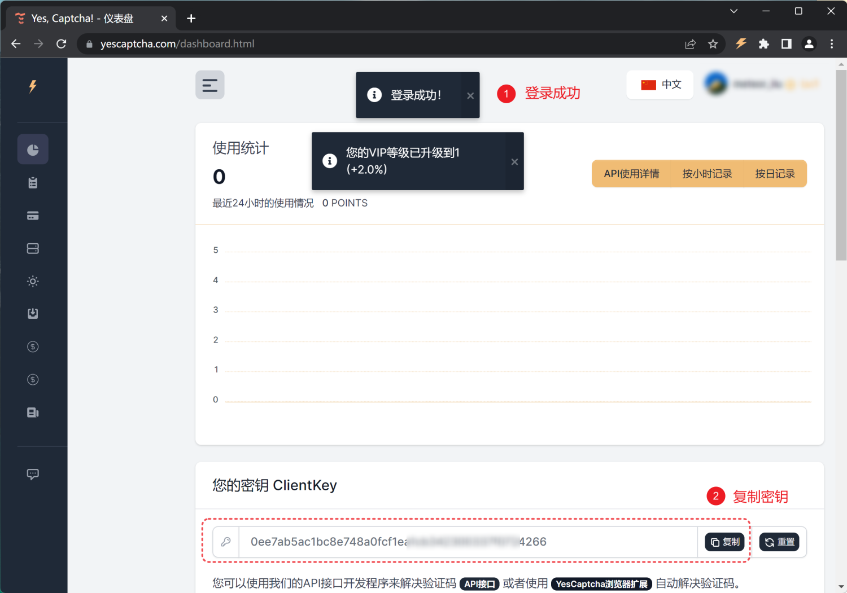847x593 pixels.
Task: Open the chat message sidebar icon
Action: coord(33,474)
